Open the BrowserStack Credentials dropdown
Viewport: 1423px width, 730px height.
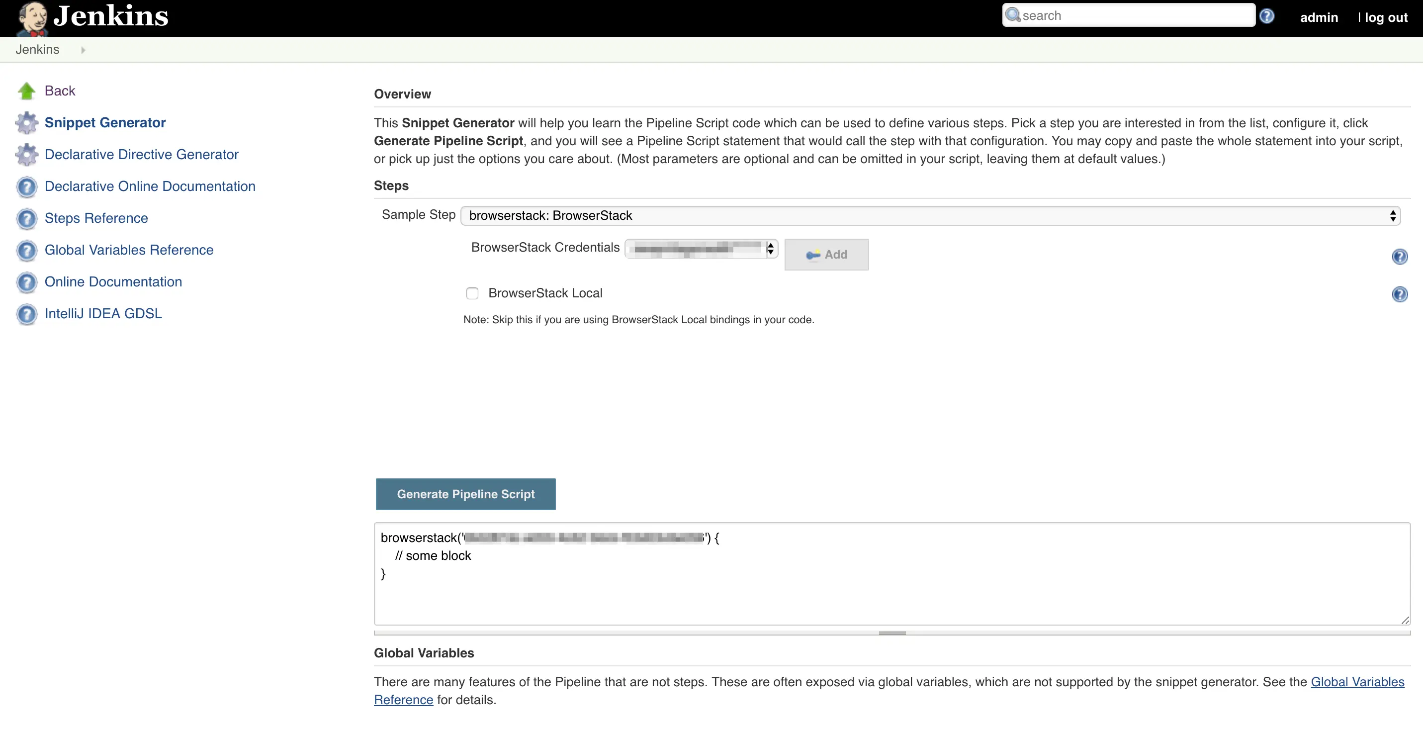click(x=701, y=249)
